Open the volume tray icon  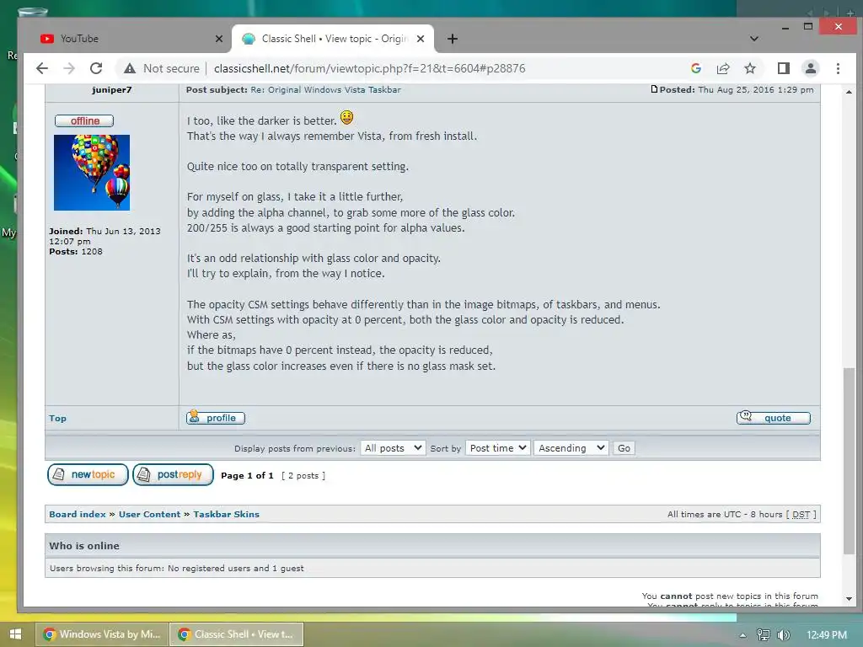point(783,635)
